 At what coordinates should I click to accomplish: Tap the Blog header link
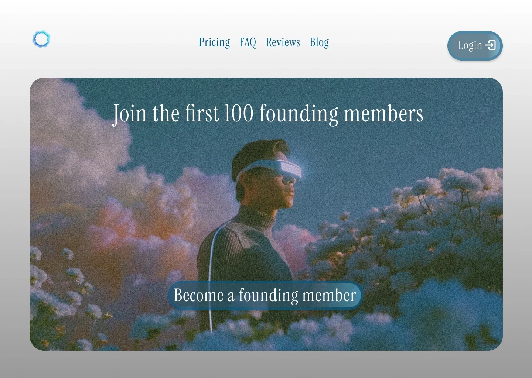pyautogui.click(x=319, y=42)
